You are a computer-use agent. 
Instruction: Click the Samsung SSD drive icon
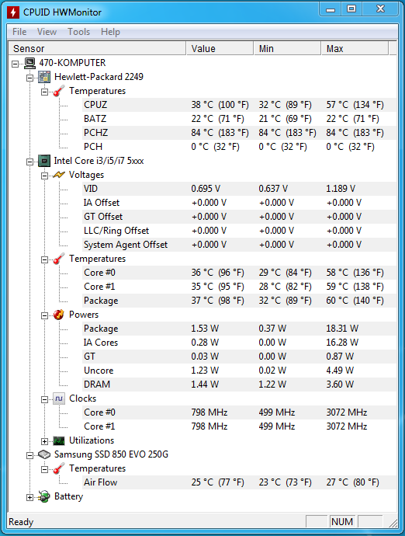coord(44,454)
